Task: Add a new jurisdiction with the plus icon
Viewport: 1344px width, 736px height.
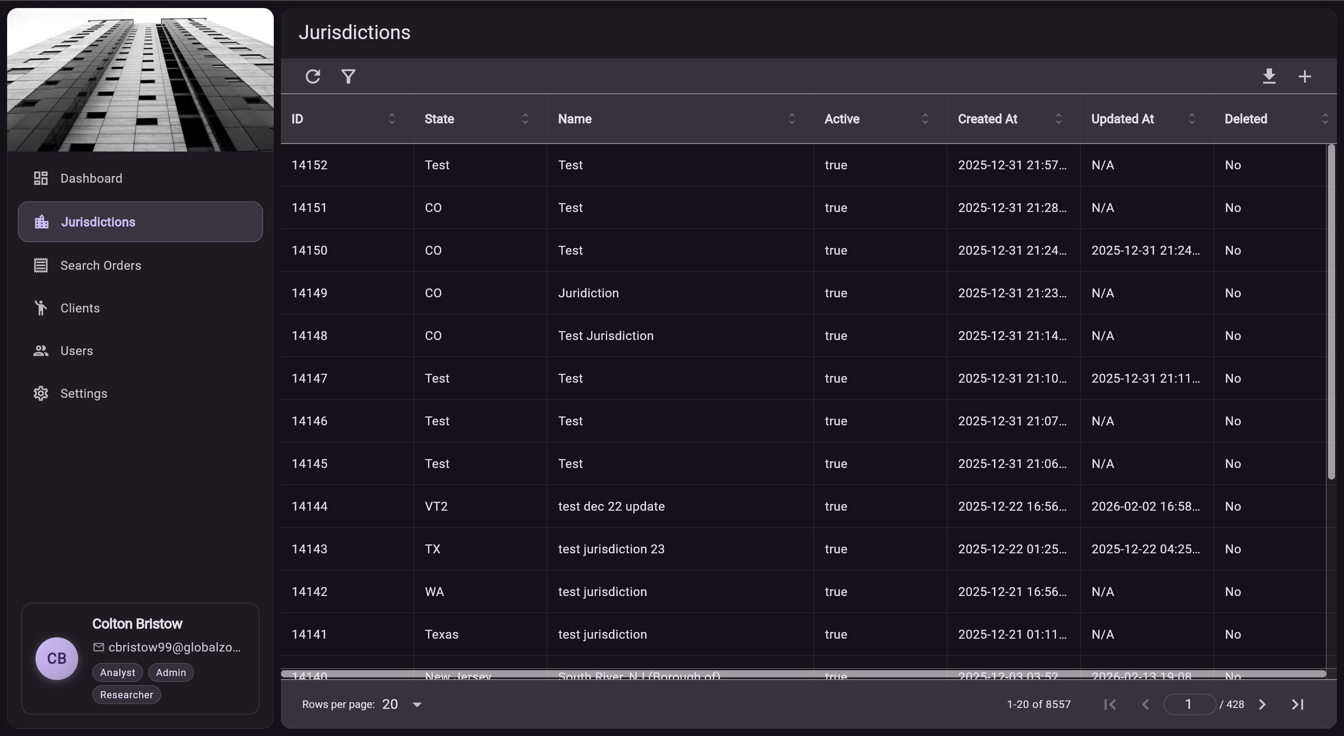Action: pyautogui.click(x=1304, y=76)
